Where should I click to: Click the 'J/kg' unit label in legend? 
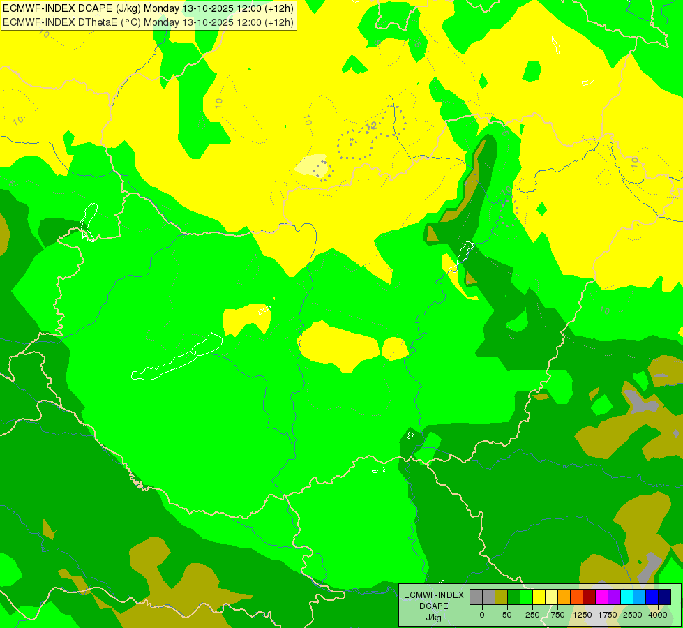434,618
